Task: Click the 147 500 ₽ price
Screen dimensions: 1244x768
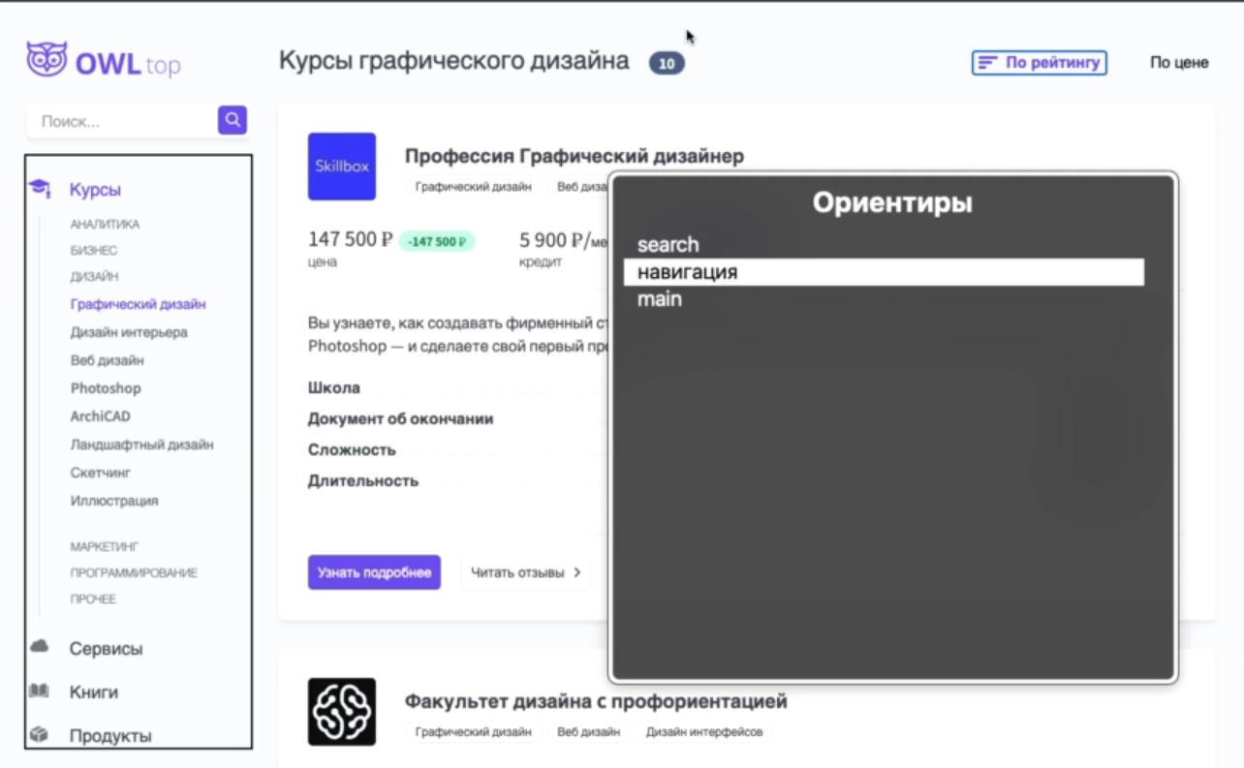Action: (350, 239)
